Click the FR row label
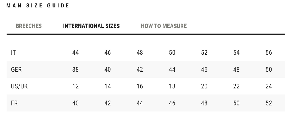The height and width of the screenshot is (117, 293). pyautogui.click(x=14, y=103)
